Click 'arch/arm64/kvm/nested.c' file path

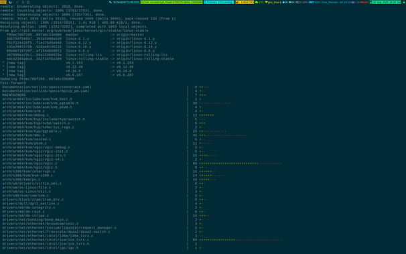coord(27,139)
